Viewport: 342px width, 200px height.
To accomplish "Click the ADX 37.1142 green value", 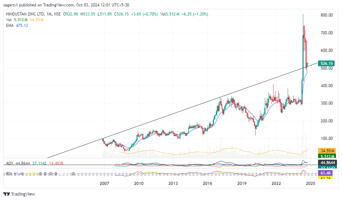I will pos(39,163).
